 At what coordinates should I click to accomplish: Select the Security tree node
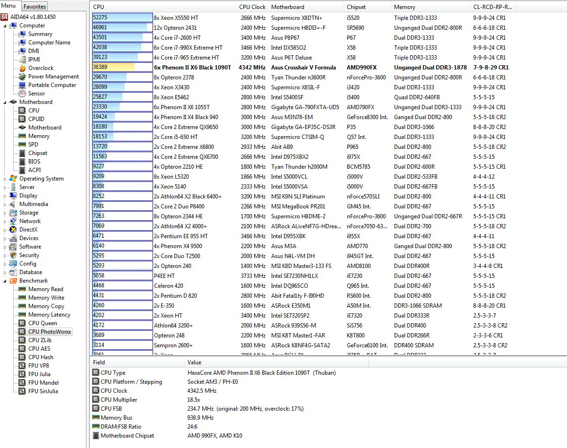[29, 255]
